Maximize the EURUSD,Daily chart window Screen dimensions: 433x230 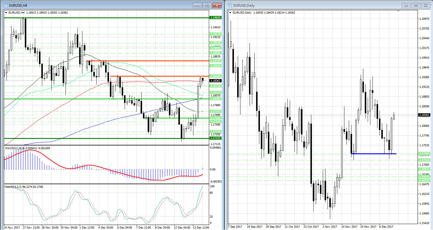(416, 5)
